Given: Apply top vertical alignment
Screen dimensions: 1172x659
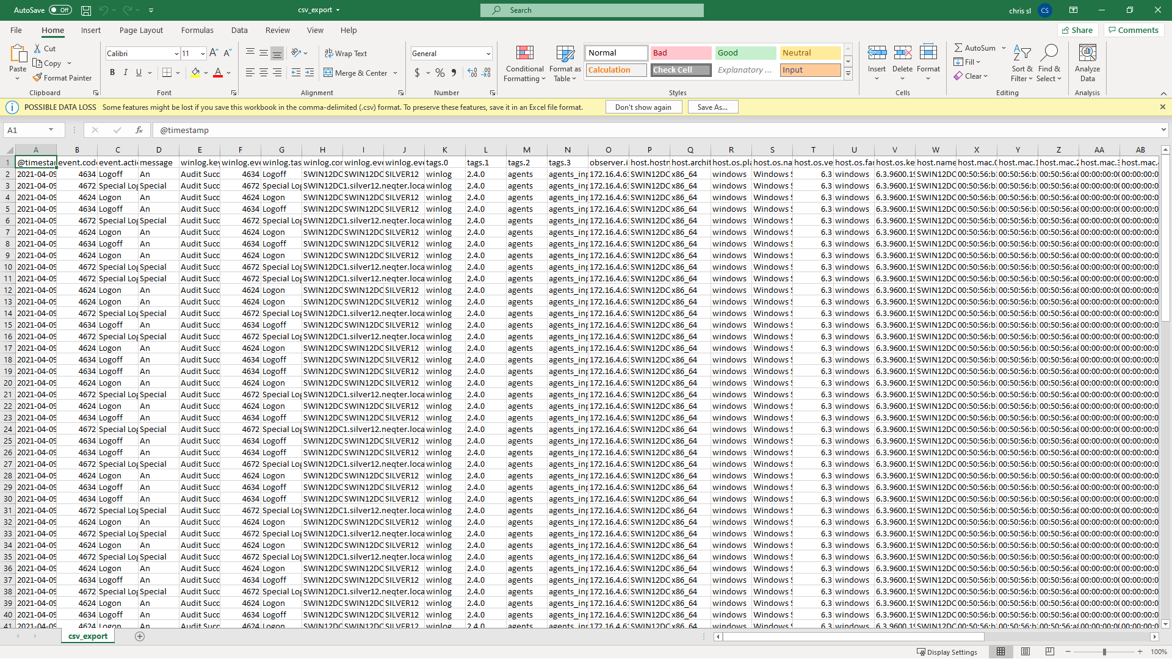Looking at the screenshot, I should (x=250, y=53).
